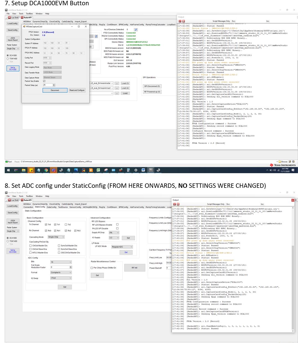This screenshot has width=298, height=343.
Task: Open Windows Start button in the taskbar
Action: [8, 170]
